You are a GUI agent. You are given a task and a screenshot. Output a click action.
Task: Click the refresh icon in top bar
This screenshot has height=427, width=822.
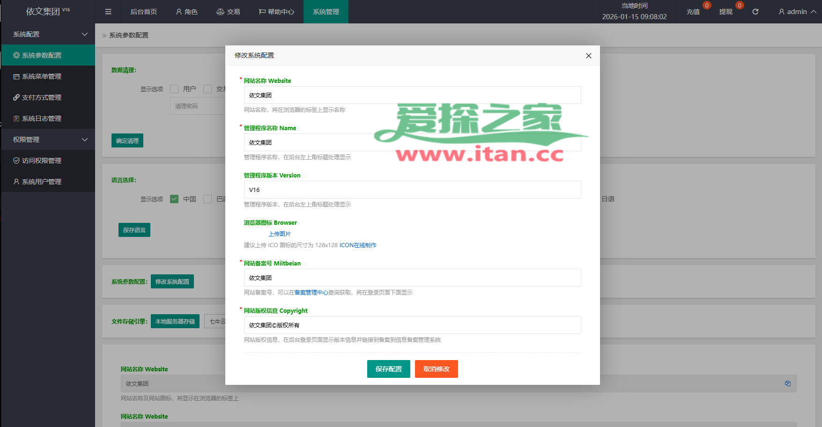pyautogui.click(x=755, y=12)
